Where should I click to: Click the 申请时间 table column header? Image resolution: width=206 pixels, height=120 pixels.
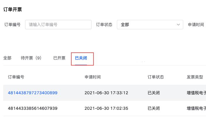(93, 77)
